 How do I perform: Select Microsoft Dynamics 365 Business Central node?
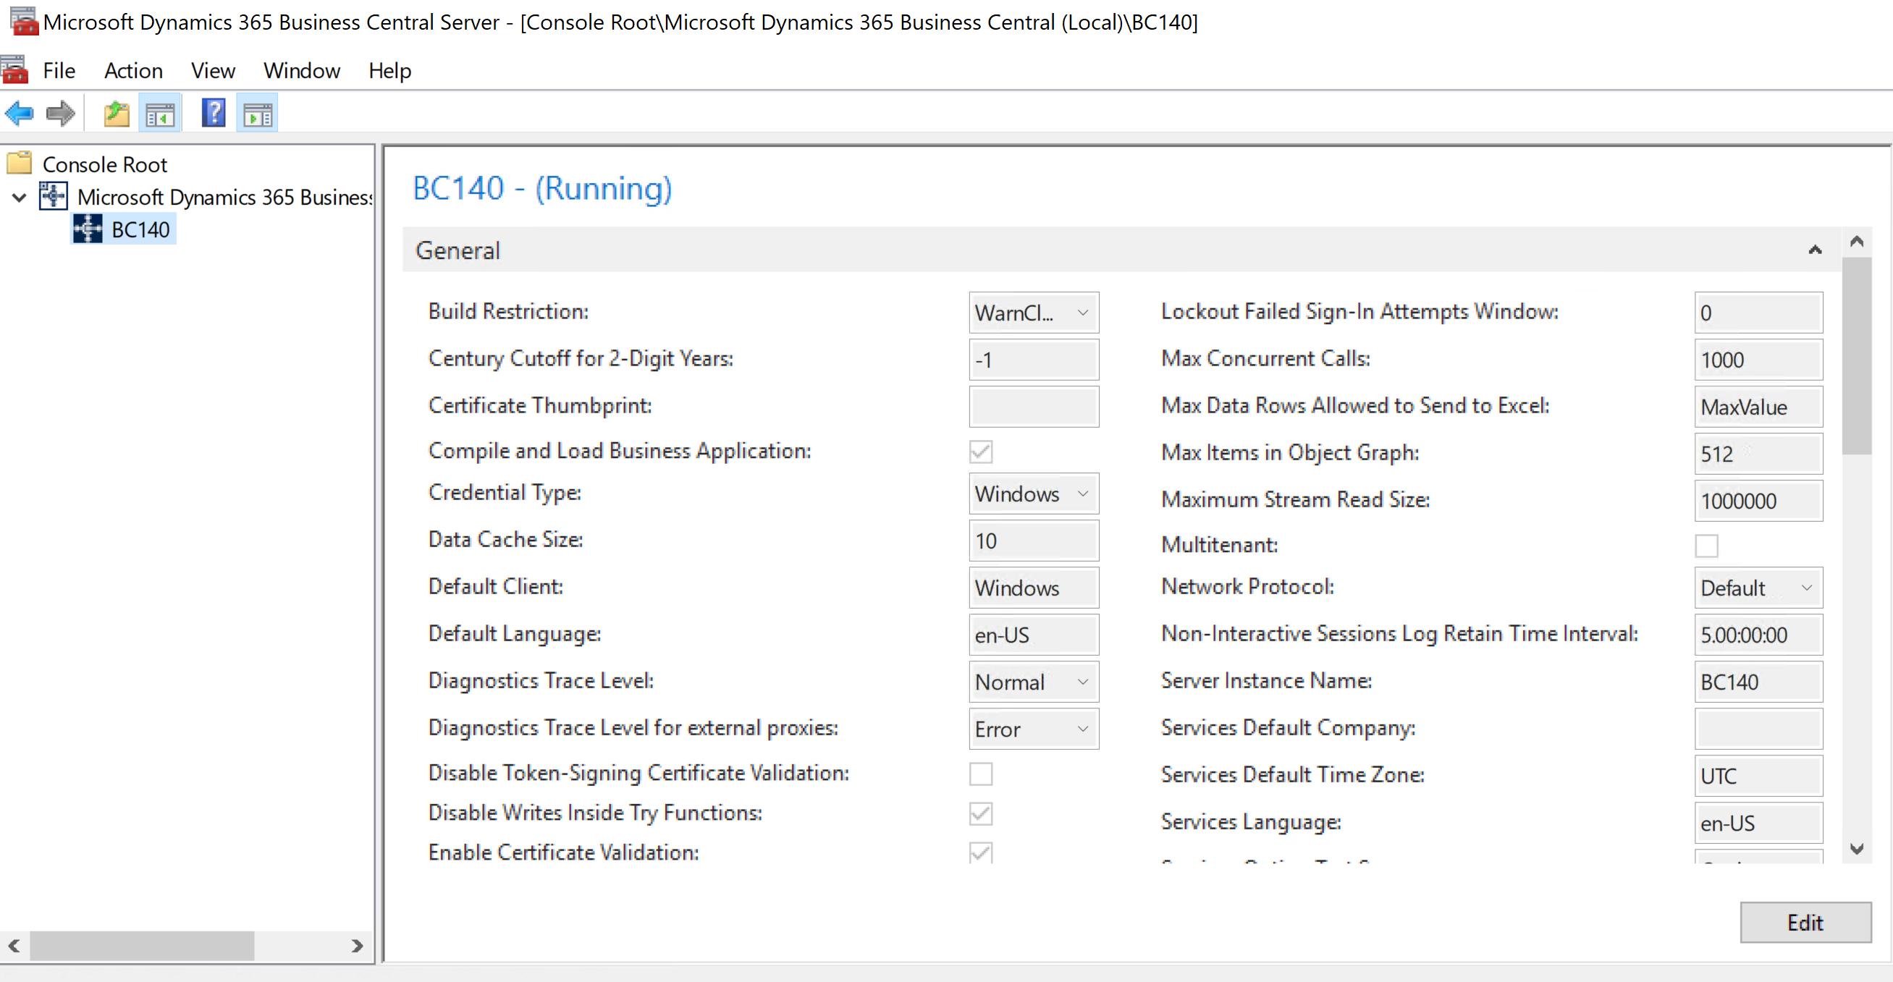tap(225, 197)
